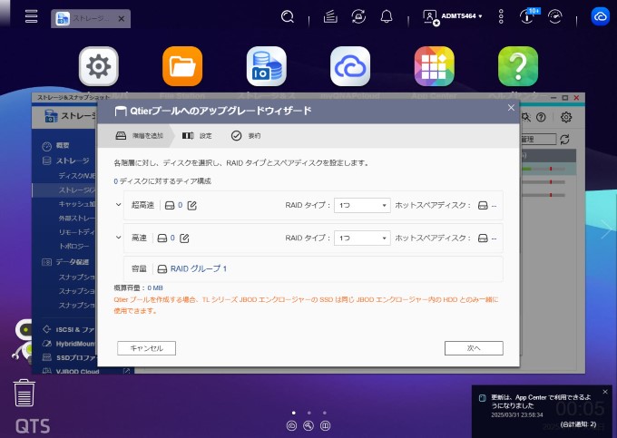Open the QNAP robot assistant icon
617x438 pixels.
coord(23,341)
